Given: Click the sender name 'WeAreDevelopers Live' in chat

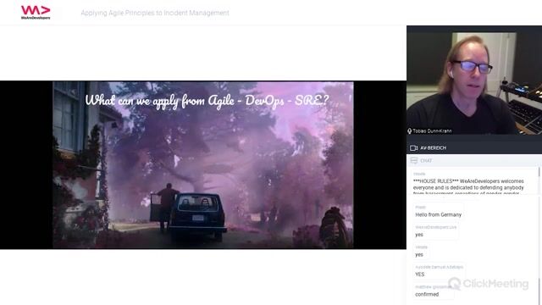Looking at the screenshot, I should pyautogui.click(x=436, y=227).
